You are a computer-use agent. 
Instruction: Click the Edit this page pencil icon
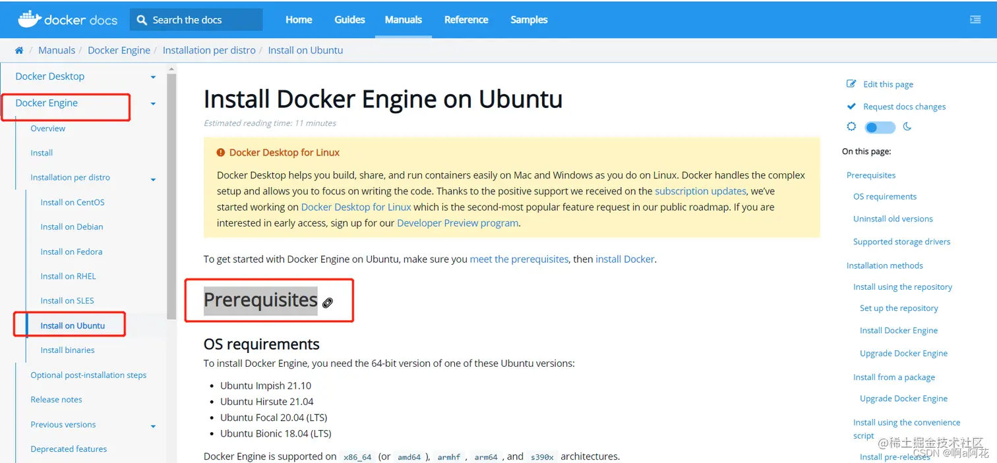pyautogui.click(x=851, y=84)
